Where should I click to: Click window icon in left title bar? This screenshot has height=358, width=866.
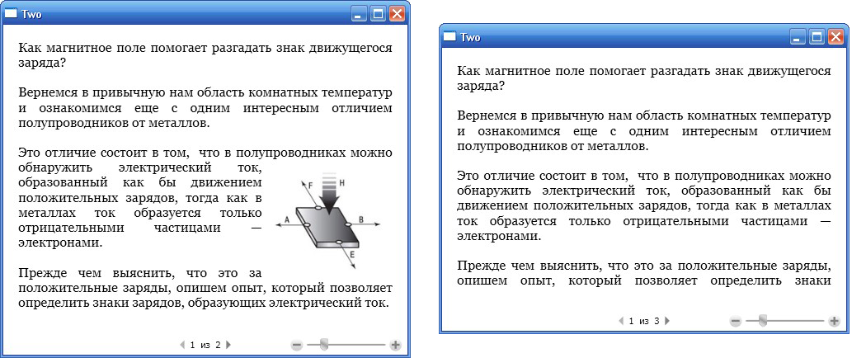[11, 14]
